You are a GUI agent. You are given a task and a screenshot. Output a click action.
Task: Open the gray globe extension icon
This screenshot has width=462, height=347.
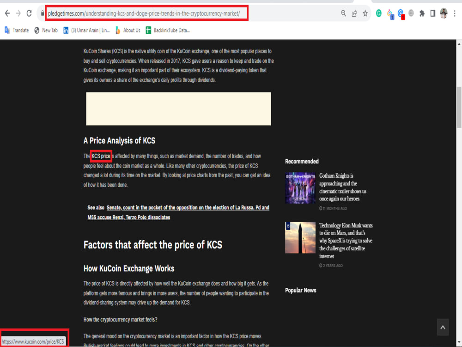[411, 13]
